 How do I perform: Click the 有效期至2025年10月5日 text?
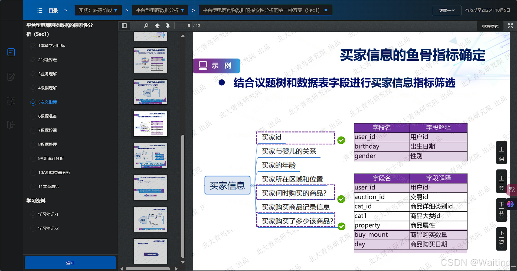tap(487, 10)
